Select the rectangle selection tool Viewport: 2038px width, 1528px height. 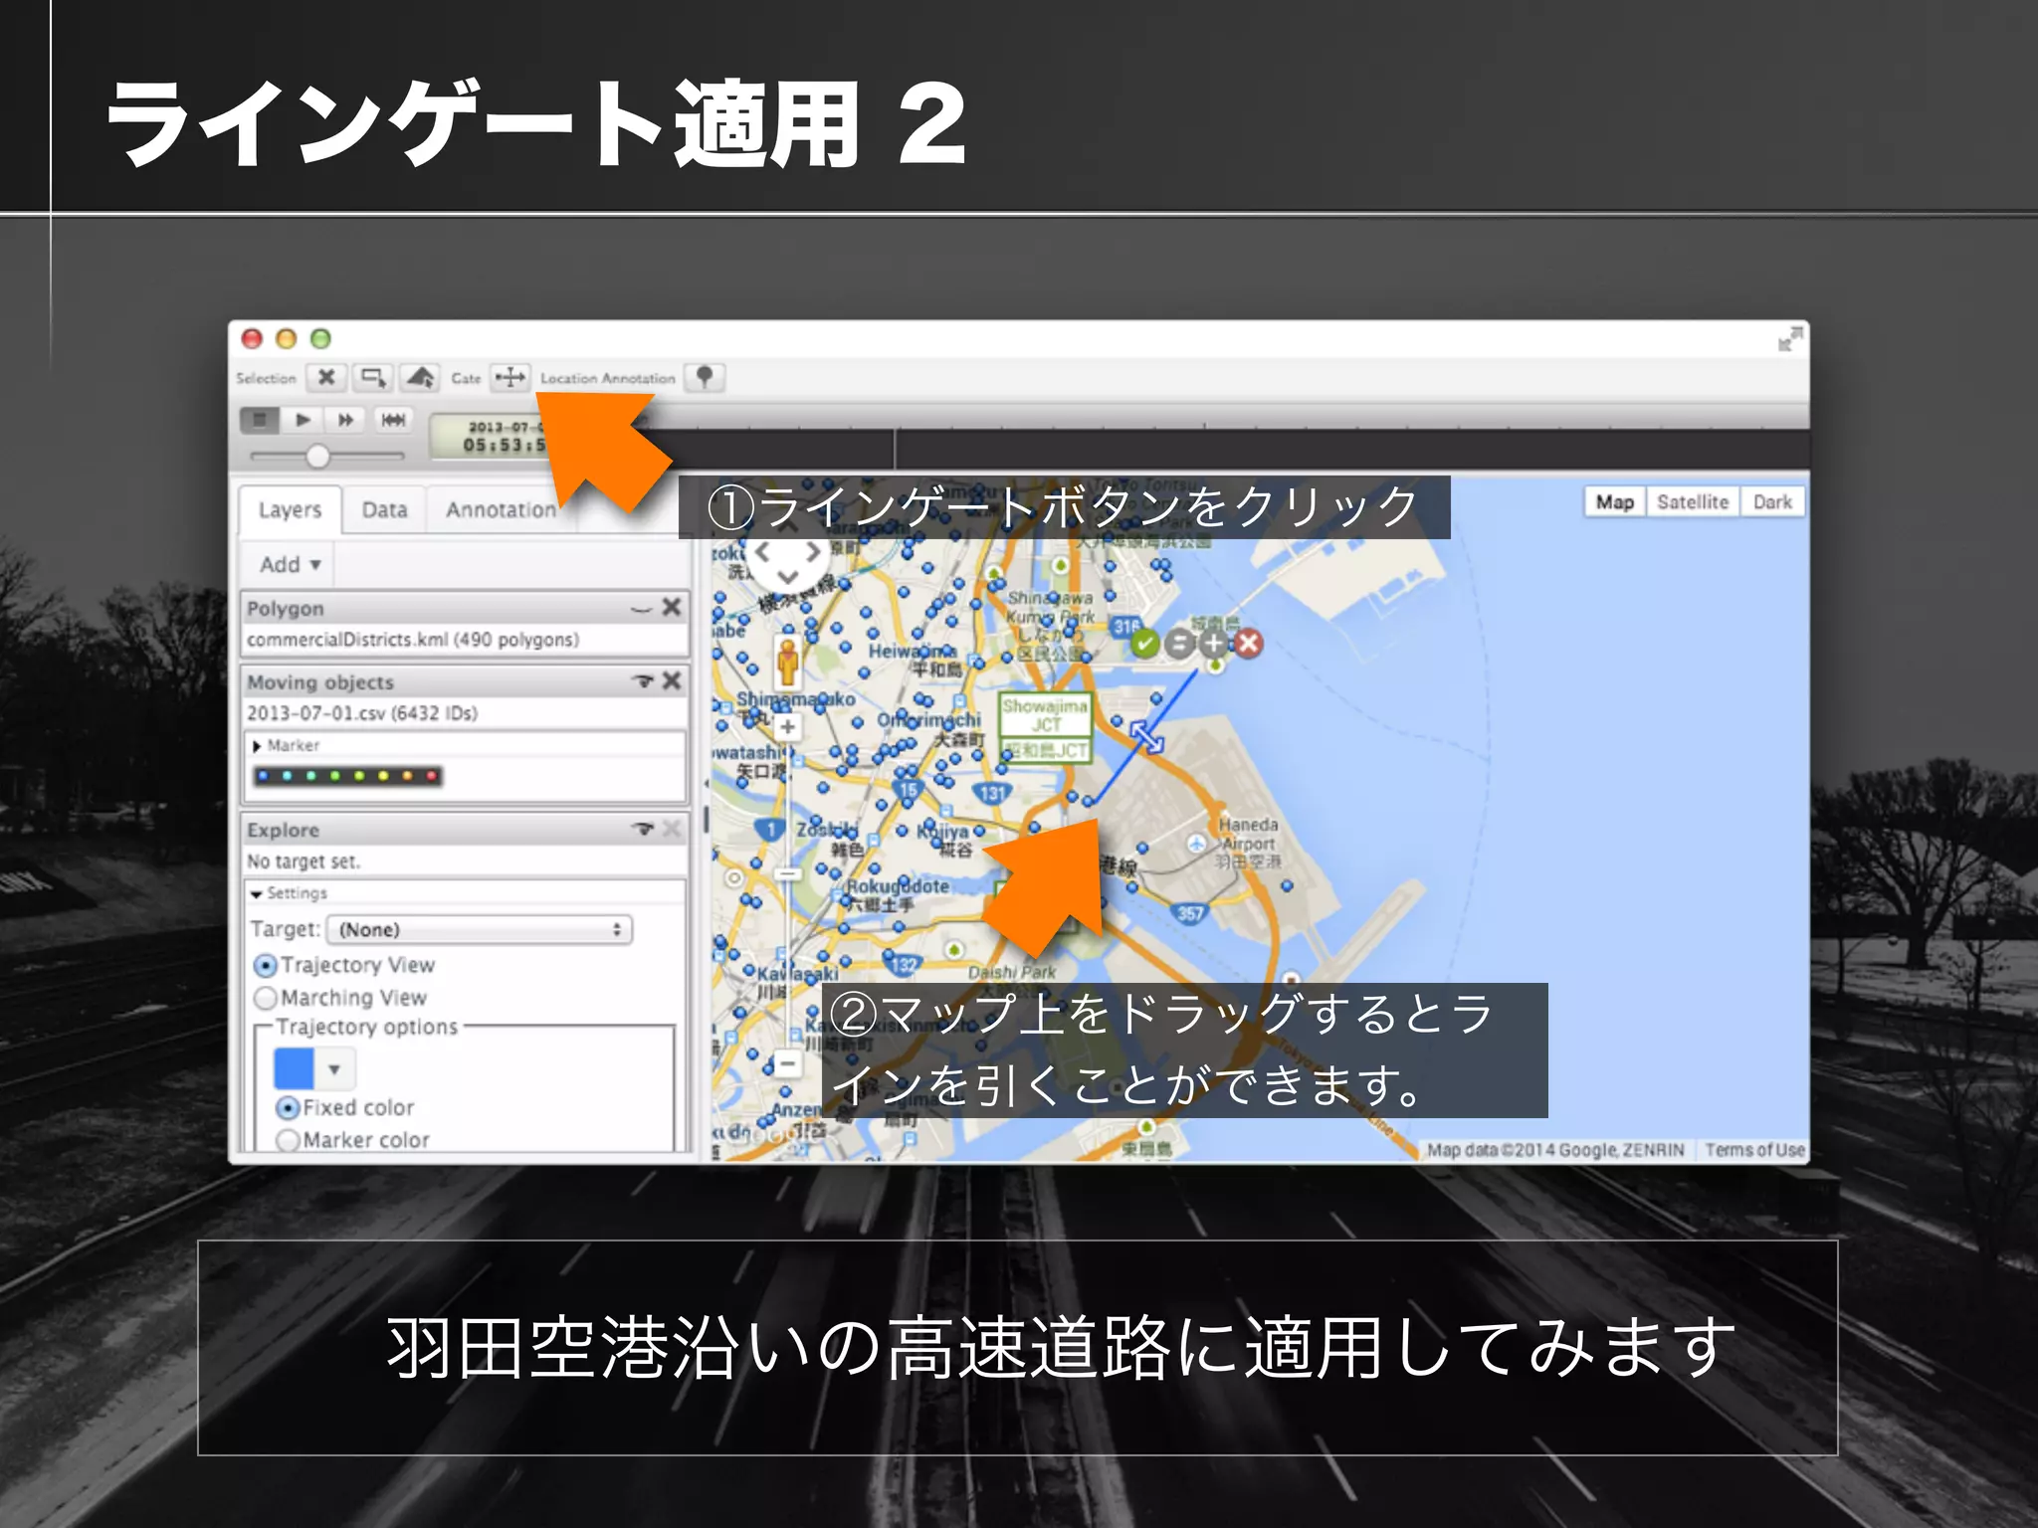coord(373,378)
